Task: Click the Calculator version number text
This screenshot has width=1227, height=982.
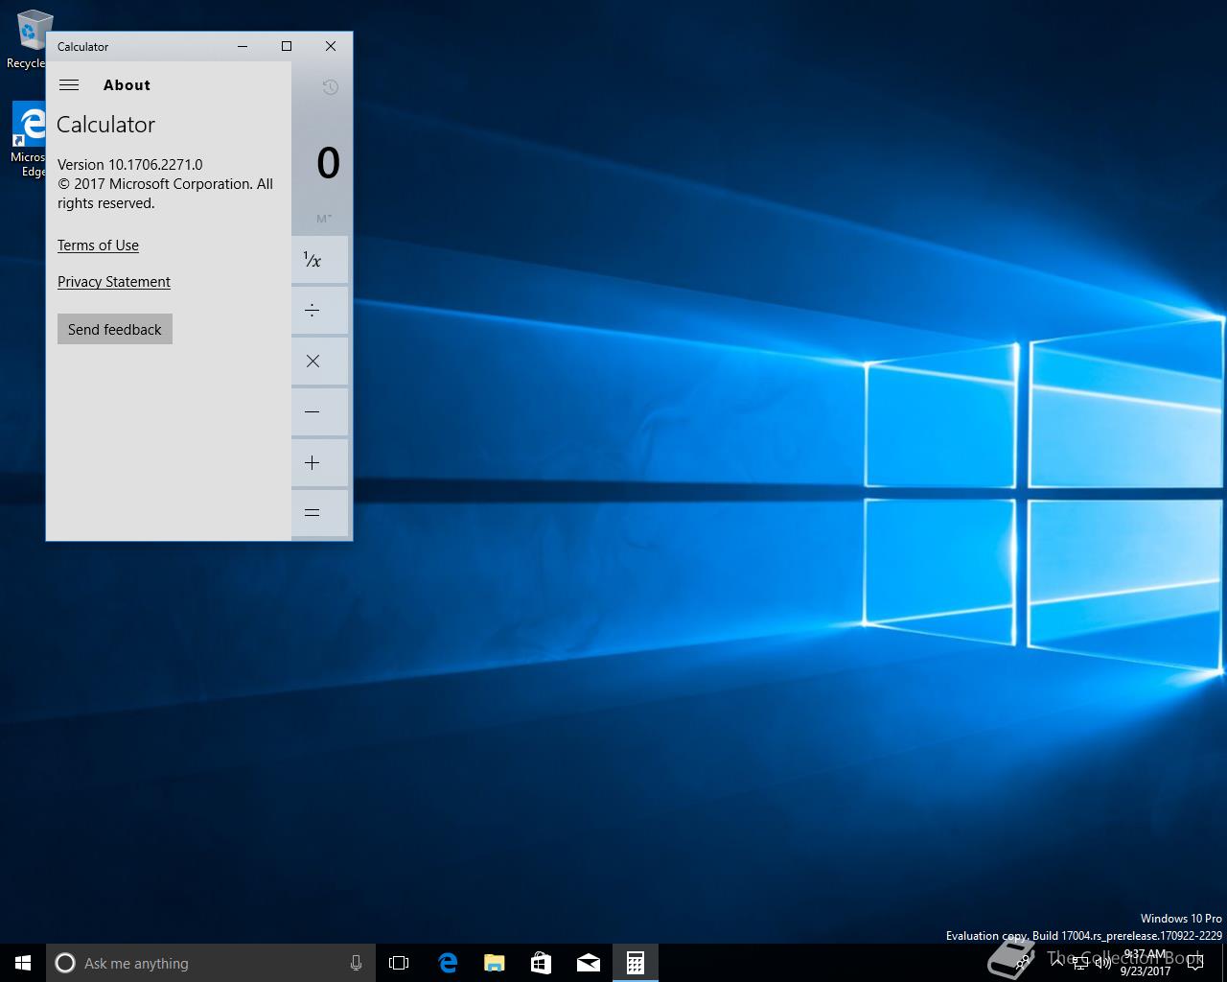Action: pos(130,165)
